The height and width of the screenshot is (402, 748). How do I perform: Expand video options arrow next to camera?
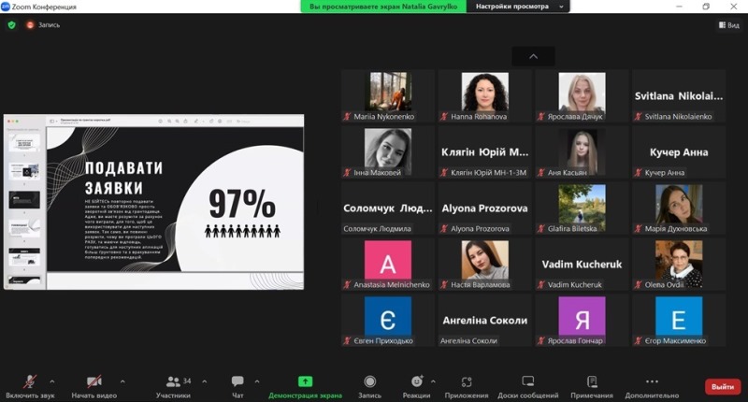coord(122,381)
